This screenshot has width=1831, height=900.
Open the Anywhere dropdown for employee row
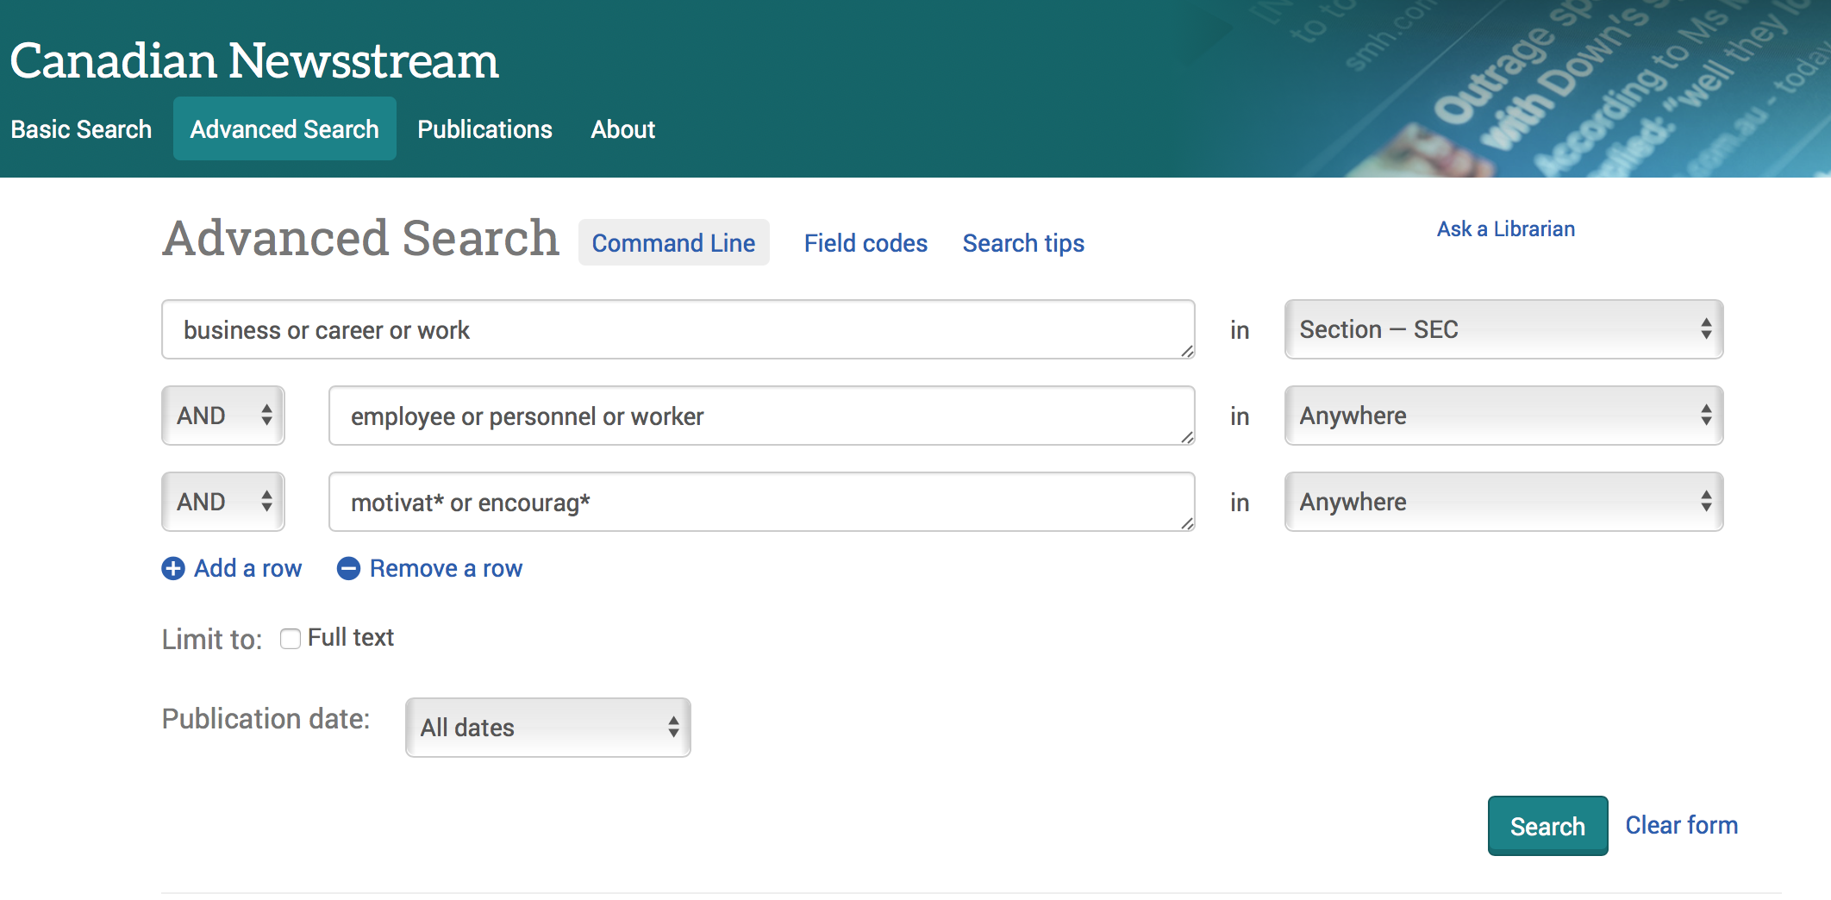pyautogui.click(x=1503, y=416)
